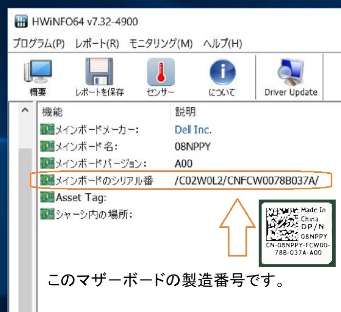Click the board icon beside メインボードバージョン
Viewport: 341px width, 312px height.
coord(47,163)
